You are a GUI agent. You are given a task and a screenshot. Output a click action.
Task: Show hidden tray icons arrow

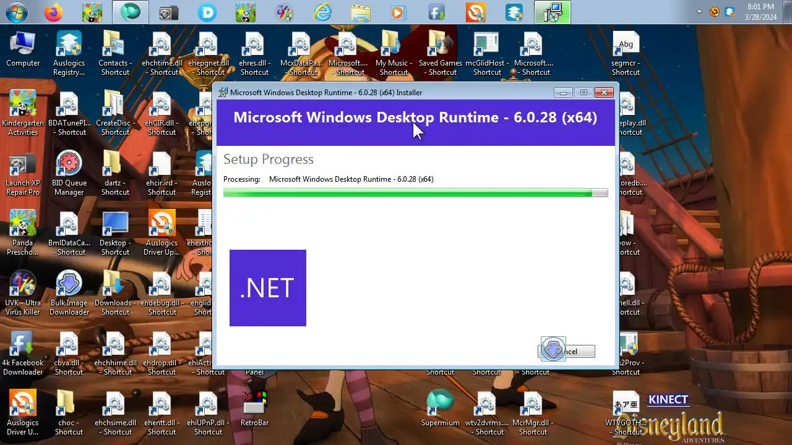point(700,12)
